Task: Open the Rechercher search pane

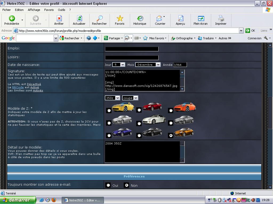Action: tap(99, 20)
